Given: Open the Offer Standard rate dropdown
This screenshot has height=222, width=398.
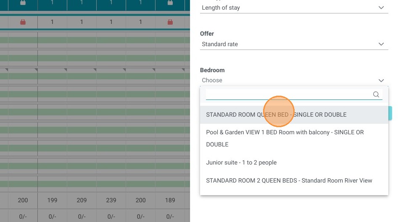Looking at the screenshot, I should tap(294, 44).
